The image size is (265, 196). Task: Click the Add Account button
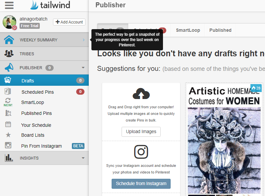pos(69,22)
